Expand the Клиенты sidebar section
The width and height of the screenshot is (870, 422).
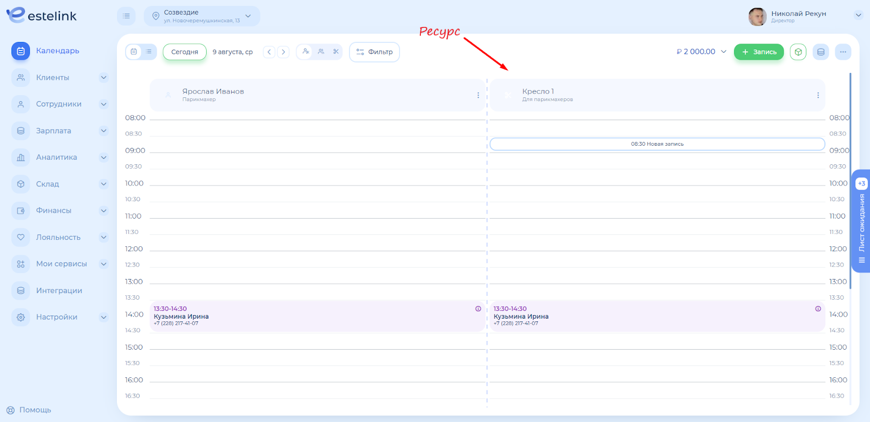coord(103,78)
